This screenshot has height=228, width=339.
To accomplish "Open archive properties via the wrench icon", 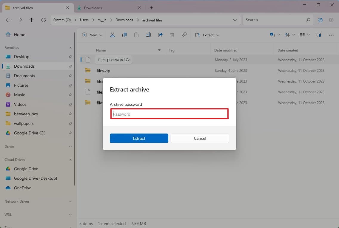I will tap(184, 35).
